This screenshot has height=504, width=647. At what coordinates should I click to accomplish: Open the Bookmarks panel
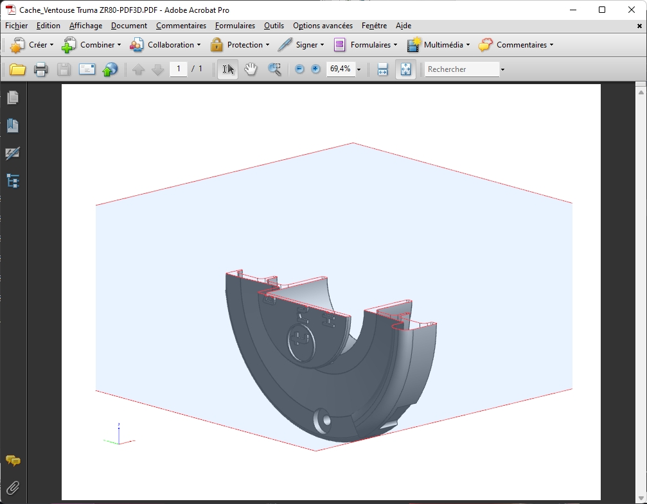[13, 126]
